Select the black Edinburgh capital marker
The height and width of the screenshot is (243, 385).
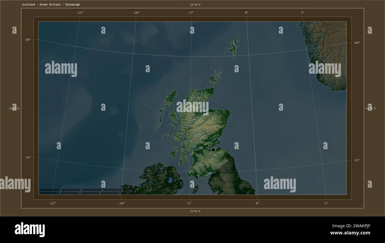coord(213,150)
